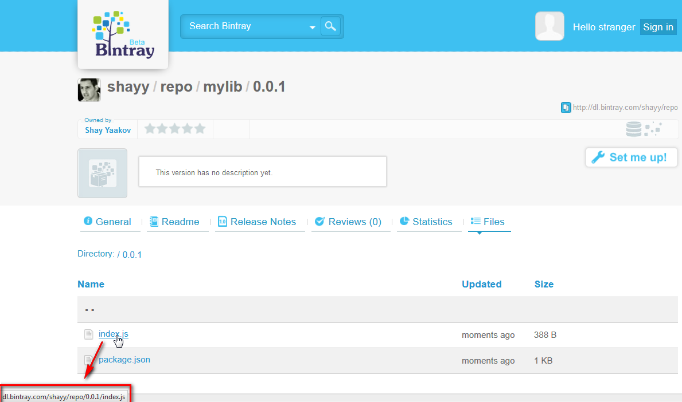682x402 pixels.
Task: Open the index.js file link
Action: click(113, 334)
